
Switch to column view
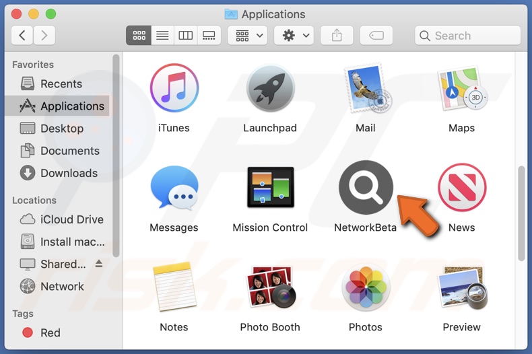185,35
